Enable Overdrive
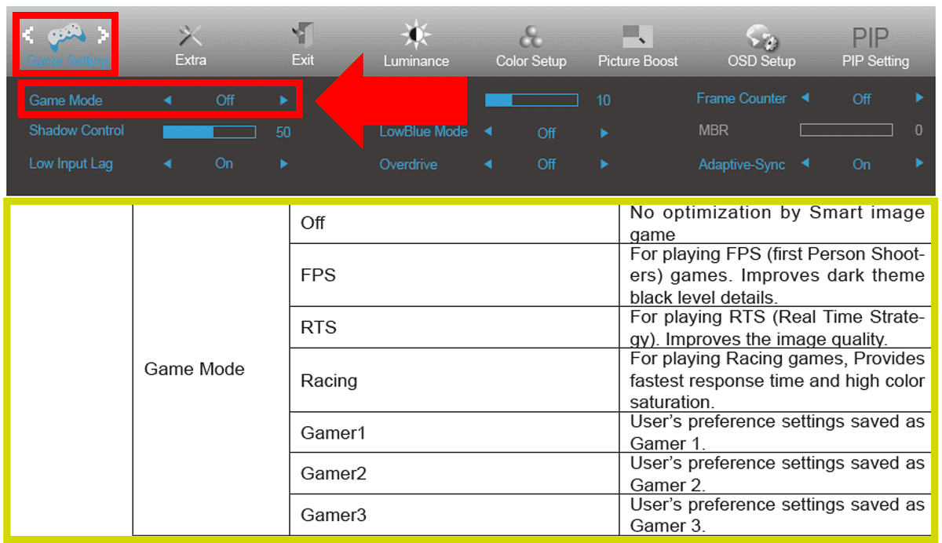The height and width of the screenshot is (543, 942). (x=603, y=164)
